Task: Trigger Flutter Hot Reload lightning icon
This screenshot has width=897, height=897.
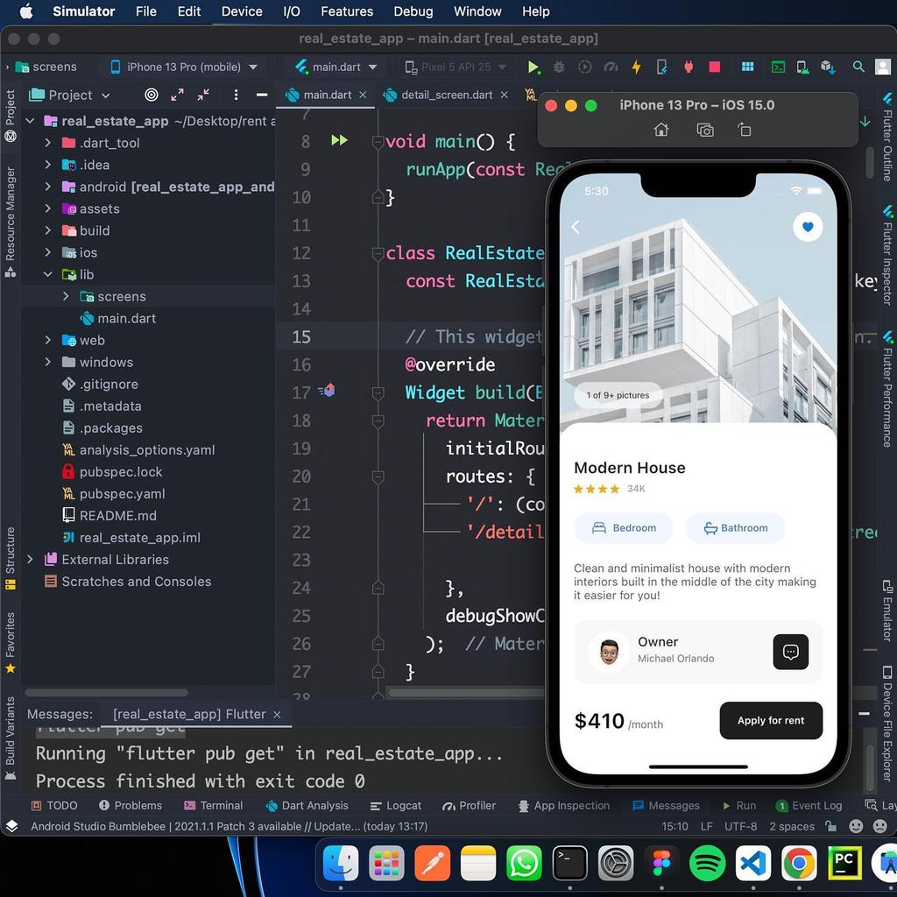Action: (636, 67)
